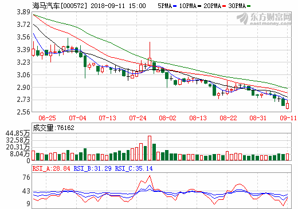298x209 pixels.
Task: Click the green 30PMA legend swatch
Action: point(249,6)
